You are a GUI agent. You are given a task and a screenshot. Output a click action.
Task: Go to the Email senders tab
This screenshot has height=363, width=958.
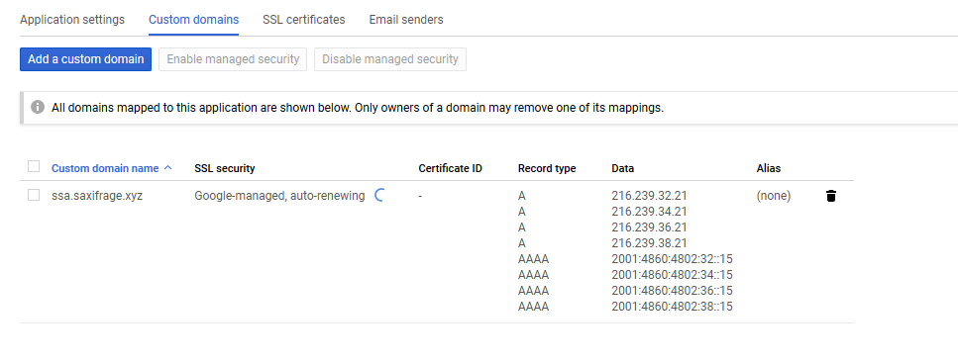[x=406, y=20]
